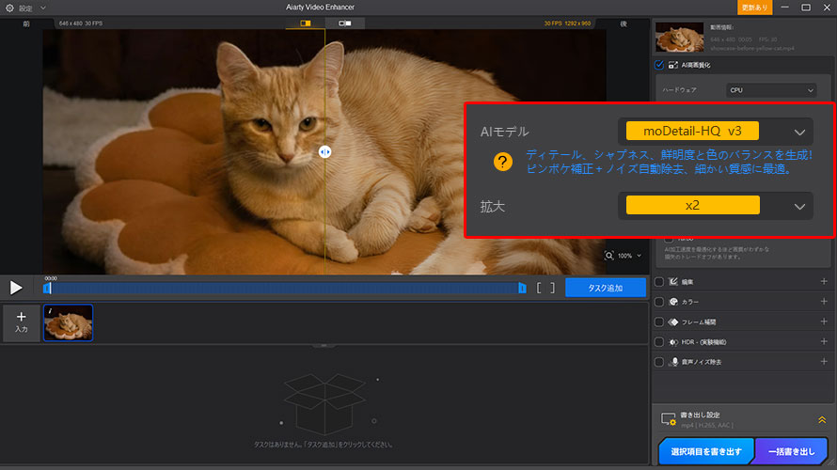This screenshot has width=837, height=470.
Task: Expand the 音声ノイズ除去 section with plus
Action: tap(824, 362)
